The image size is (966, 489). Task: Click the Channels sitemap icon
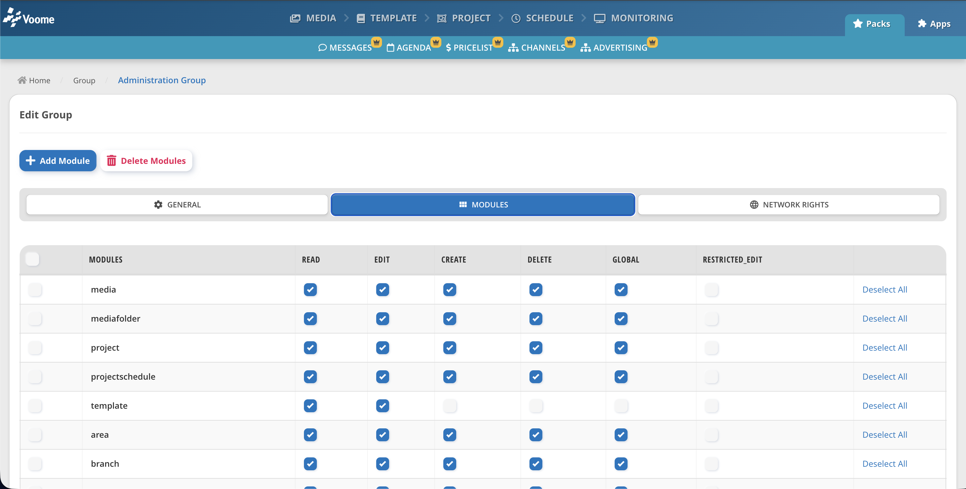[x=513, y=48]
